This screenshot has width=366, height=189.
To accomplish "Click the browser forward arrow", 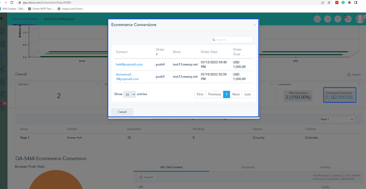I will pyautogui.click(x=5, y=2).
